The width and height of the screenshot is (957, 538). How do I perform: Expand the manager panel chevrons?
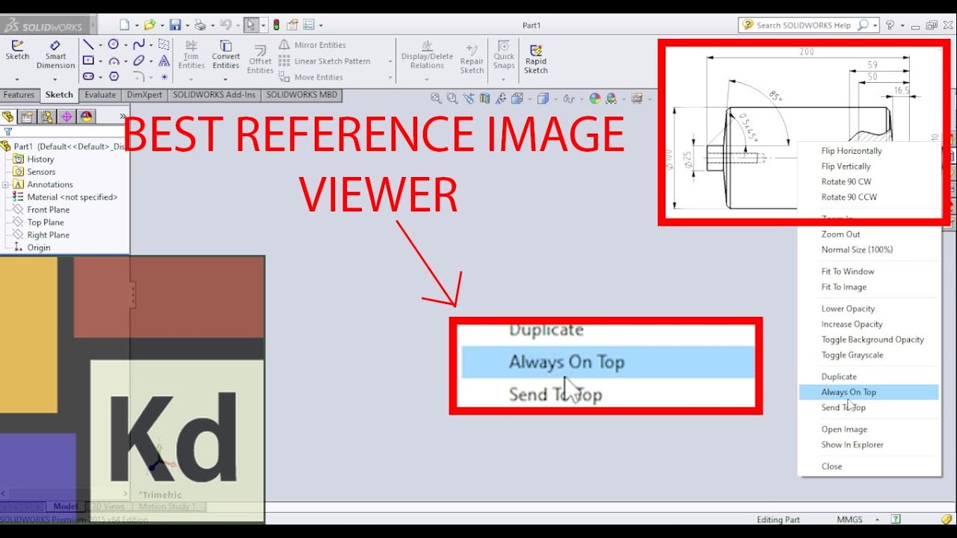(123, 116)
